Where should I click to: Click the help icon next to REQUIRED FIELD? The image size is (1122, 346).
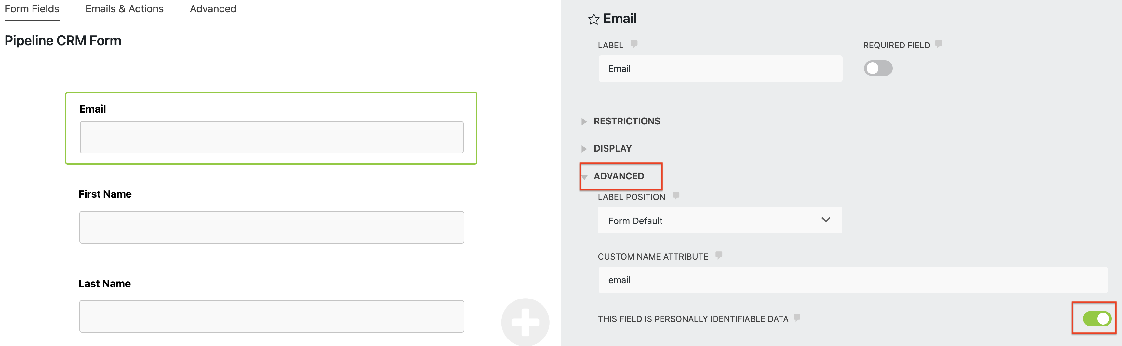(939, 44)
